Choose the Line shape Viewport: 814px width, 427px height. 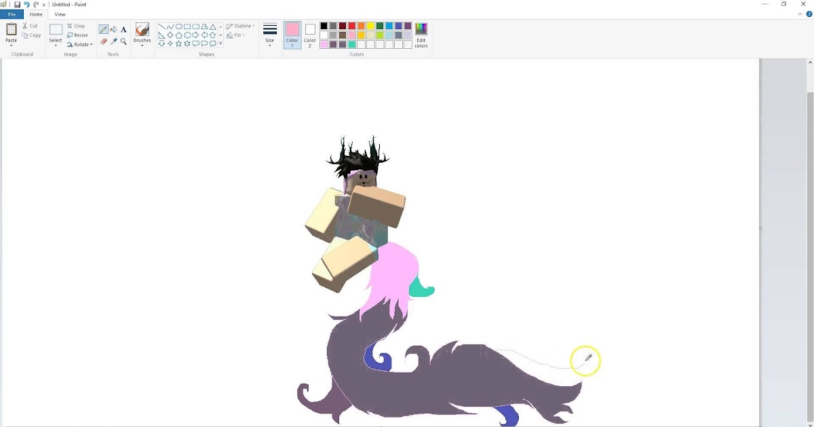[161, 26]
